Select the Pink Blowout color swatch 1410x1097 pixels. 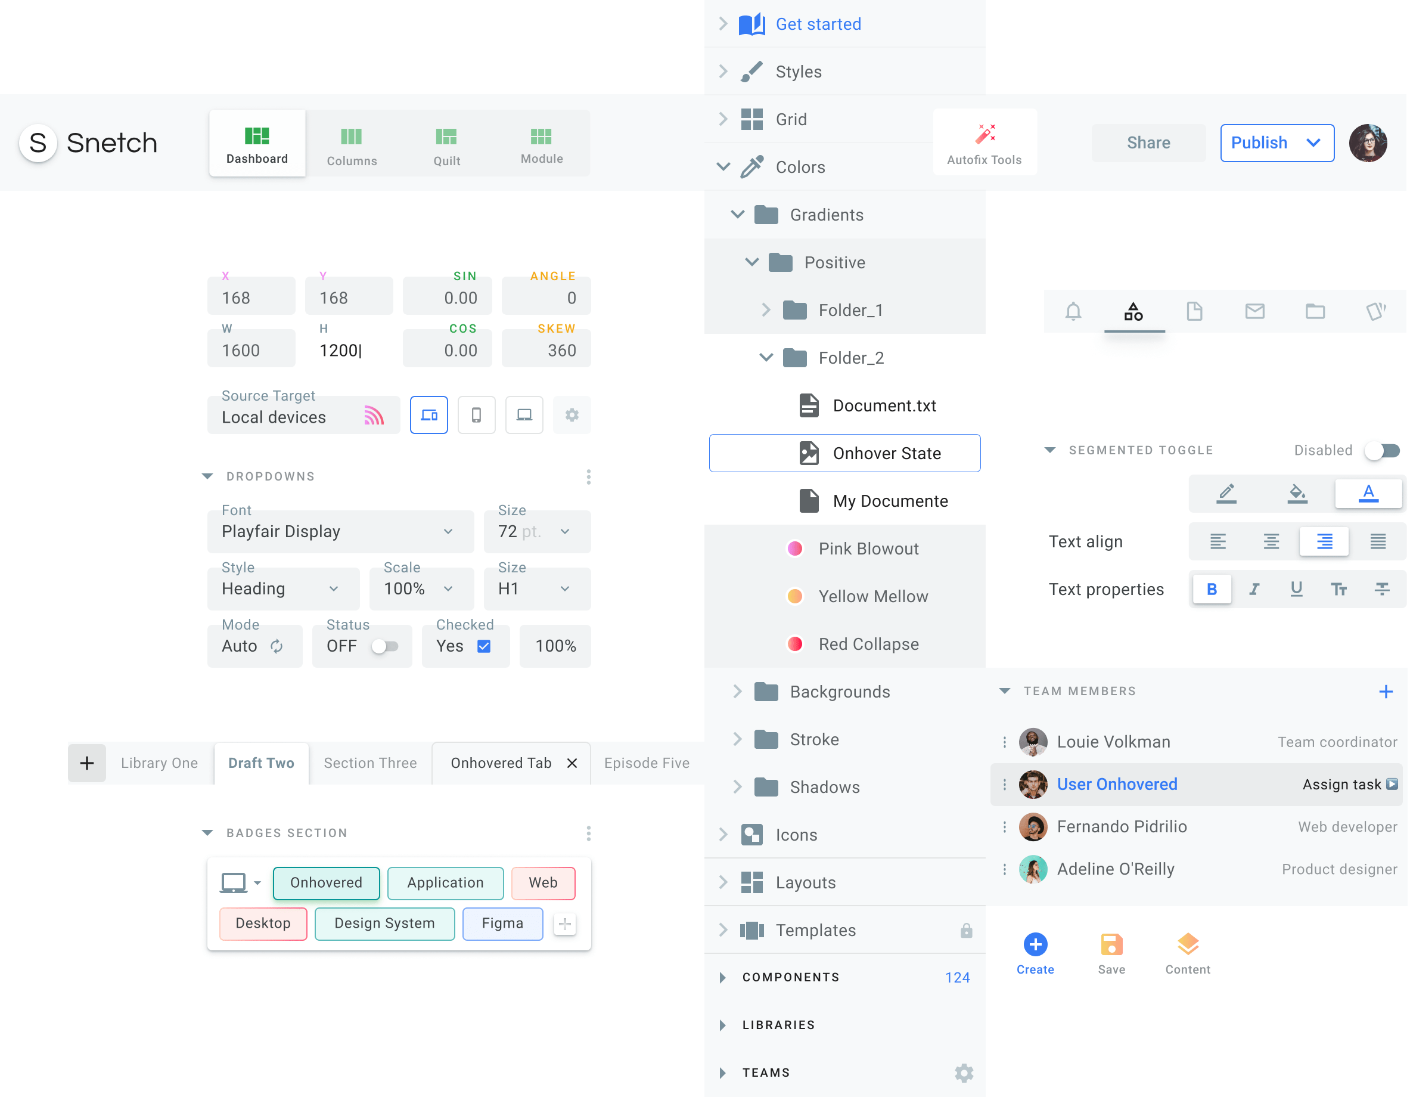tap(795, 548)
